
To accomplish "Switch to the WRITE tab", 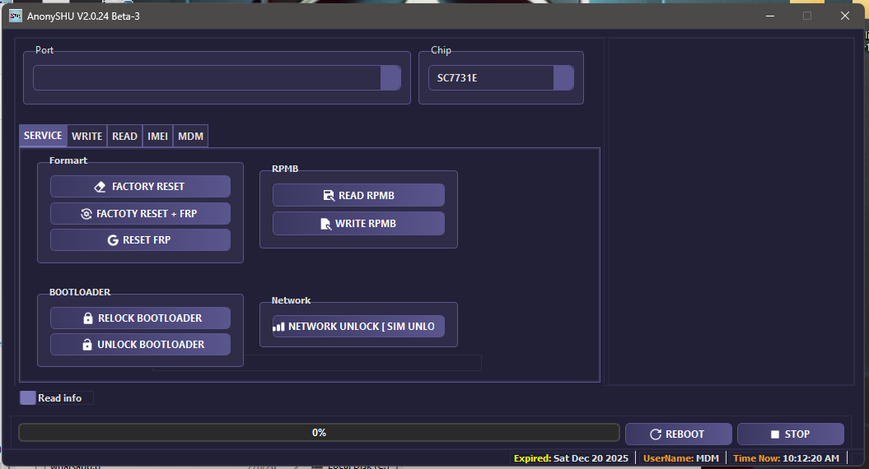I will point(86,137).
